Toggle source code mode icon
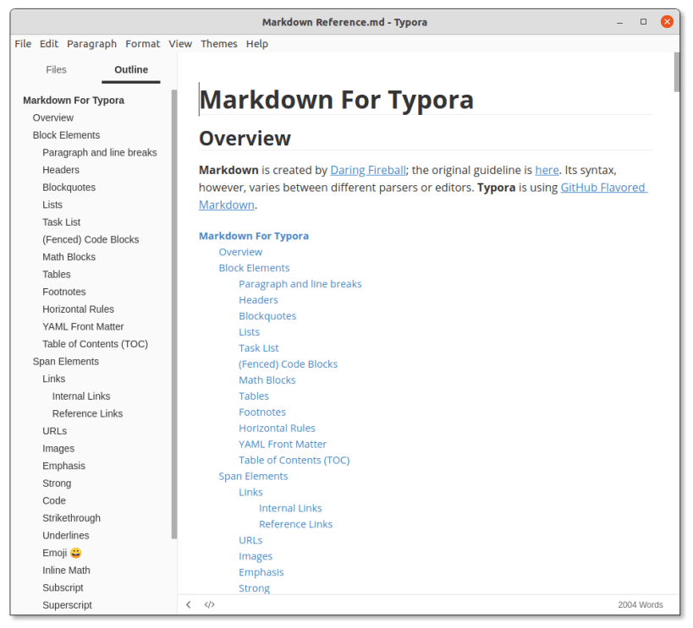Image resolution: width=693 pixels, height=628 pixels. 210,604
